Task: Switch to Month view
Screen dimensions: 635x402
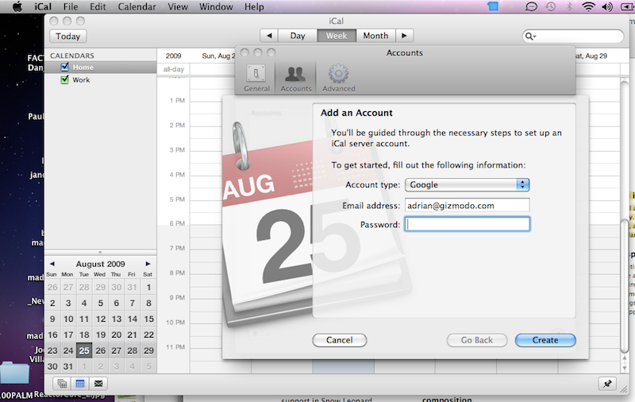Action: tap(375, 36)
